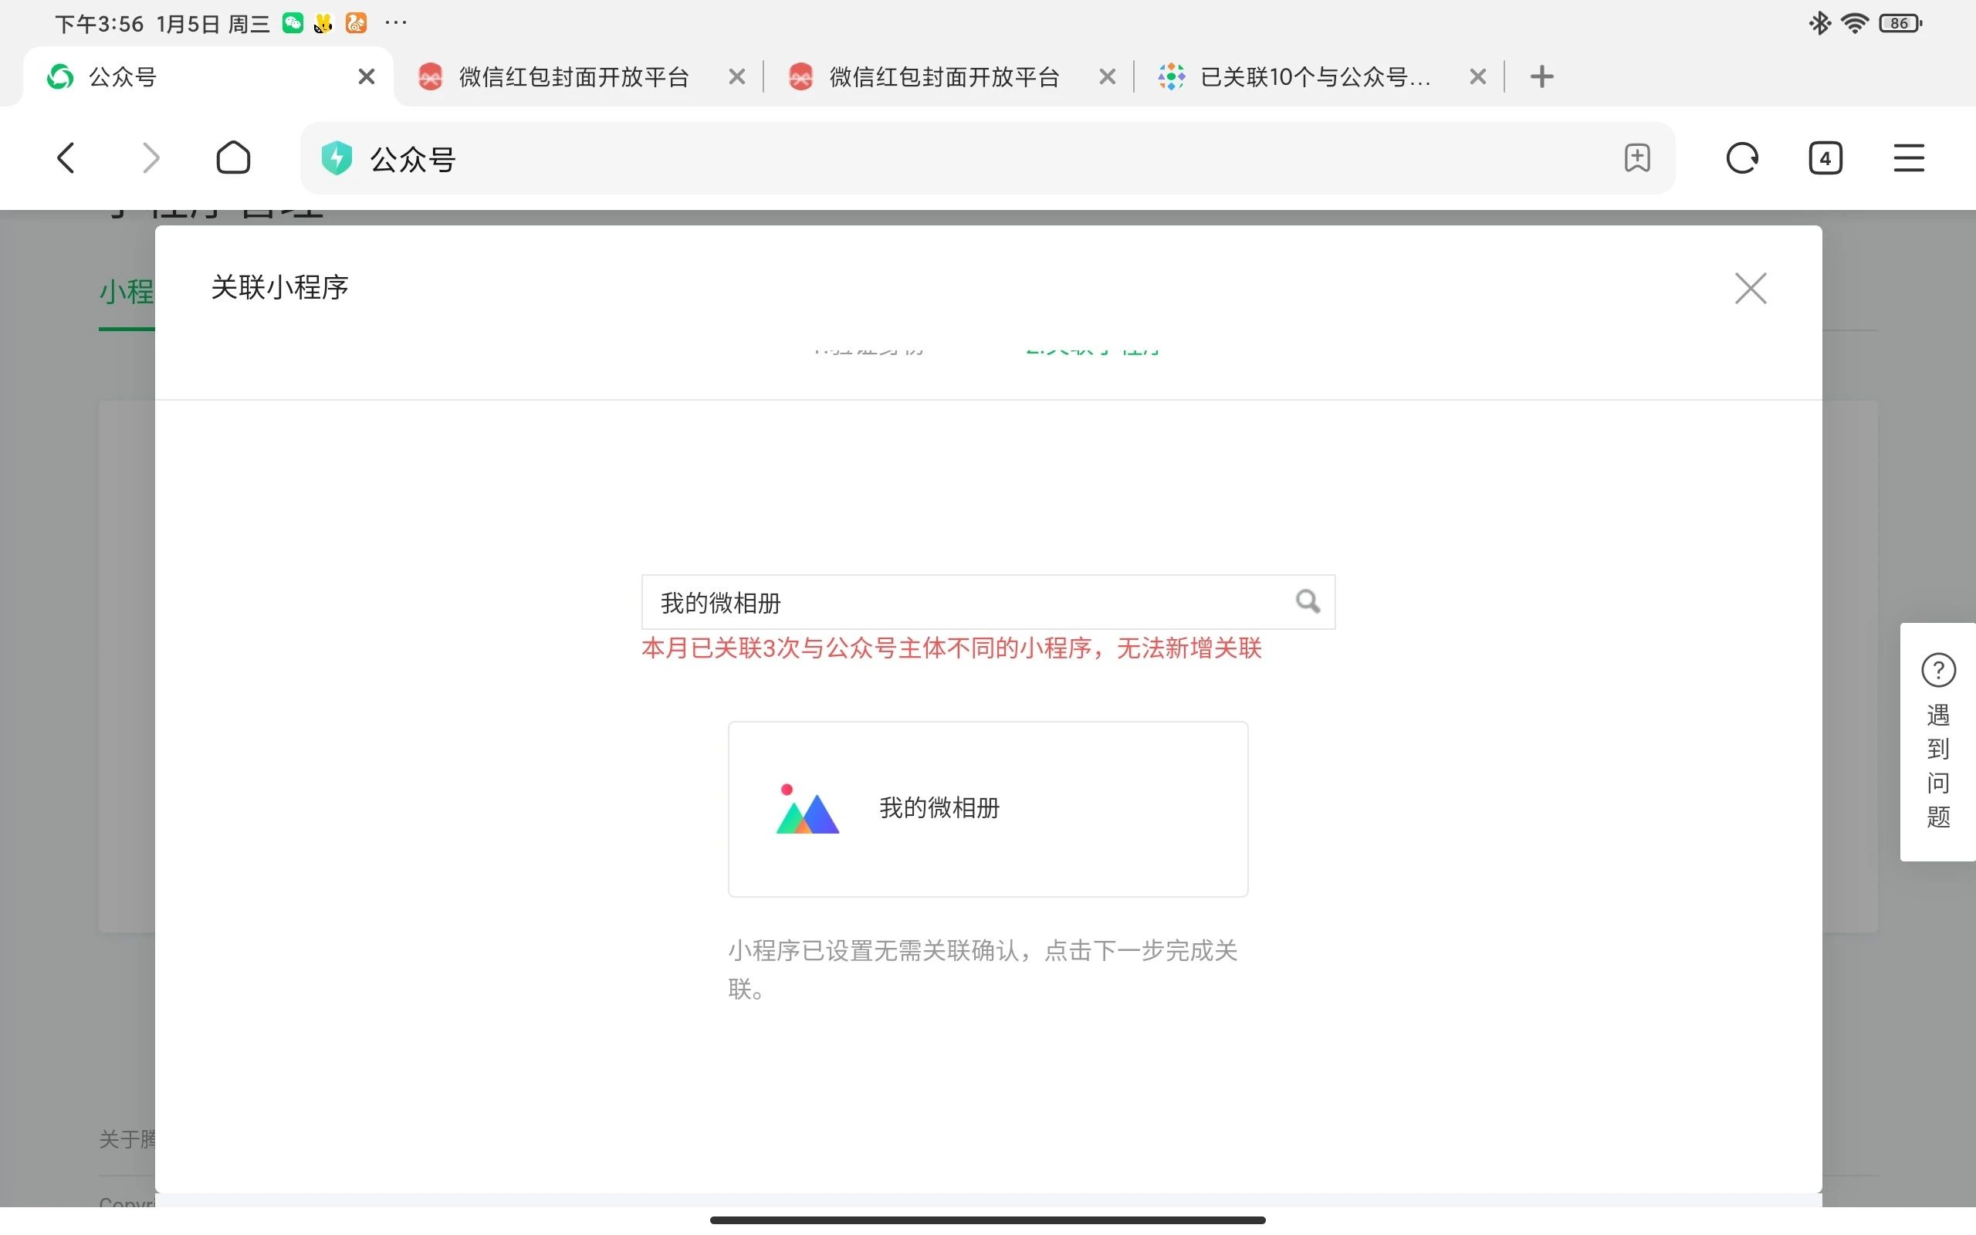Screen dimensions: 1976x1235
Task: Click the red error message about 3次关联
Action: (x=952, y=648)
